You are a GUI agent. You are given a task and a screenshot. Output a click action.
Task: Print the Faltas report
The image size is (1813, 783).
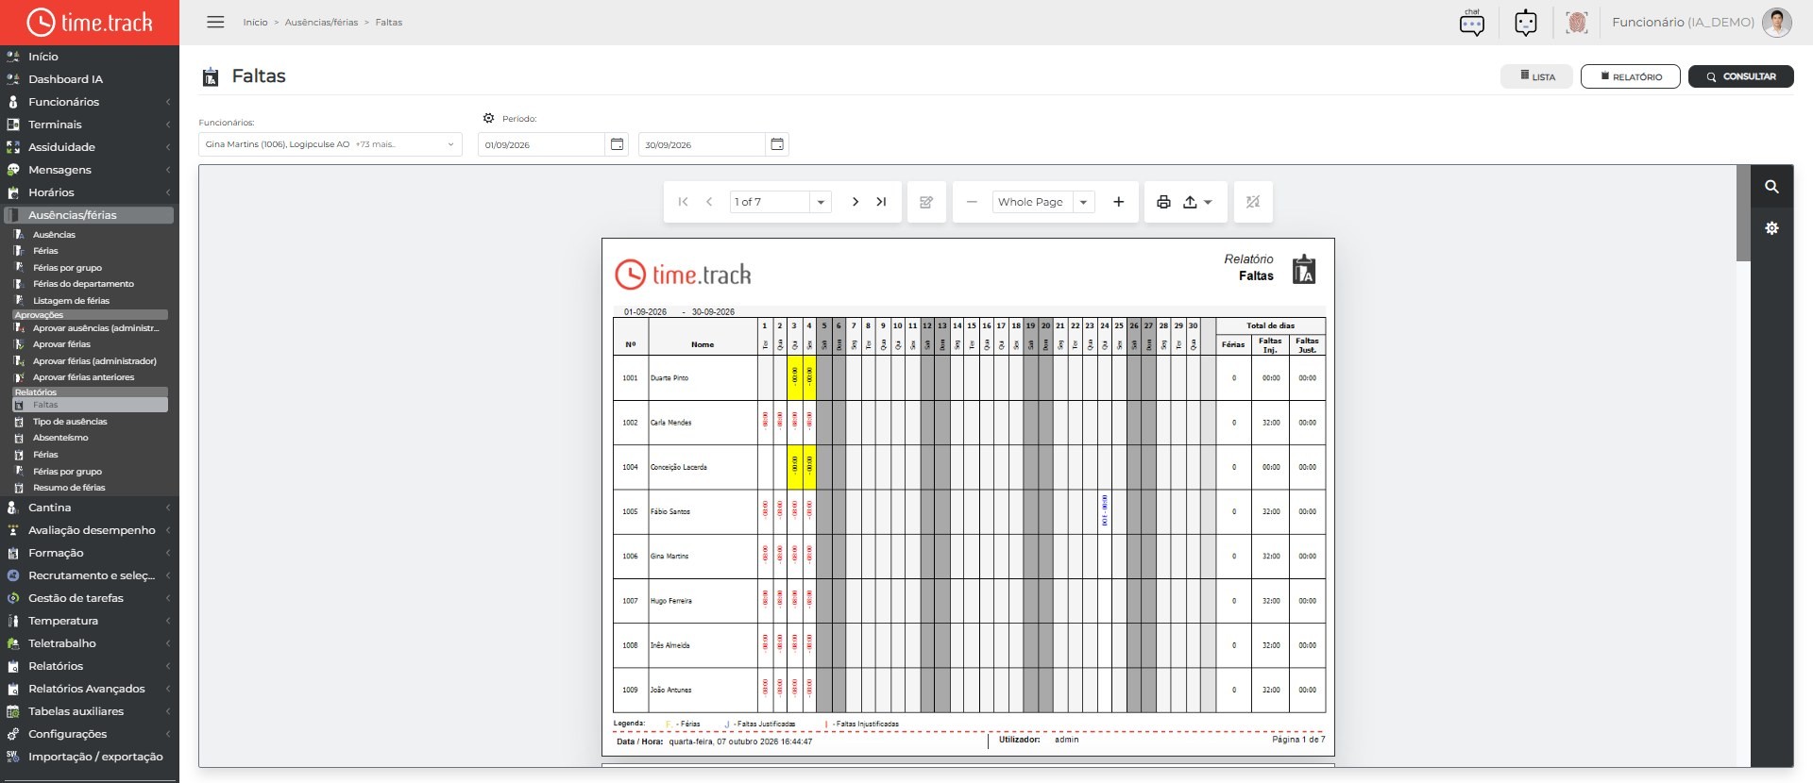click(x=1163, y=202)
